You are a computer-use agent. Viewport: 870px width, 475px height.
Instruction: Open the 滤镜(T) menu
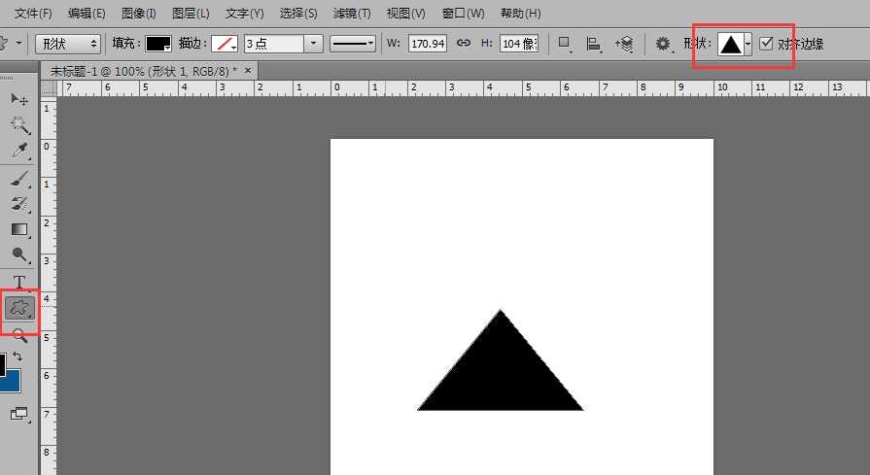click(351, 14)
